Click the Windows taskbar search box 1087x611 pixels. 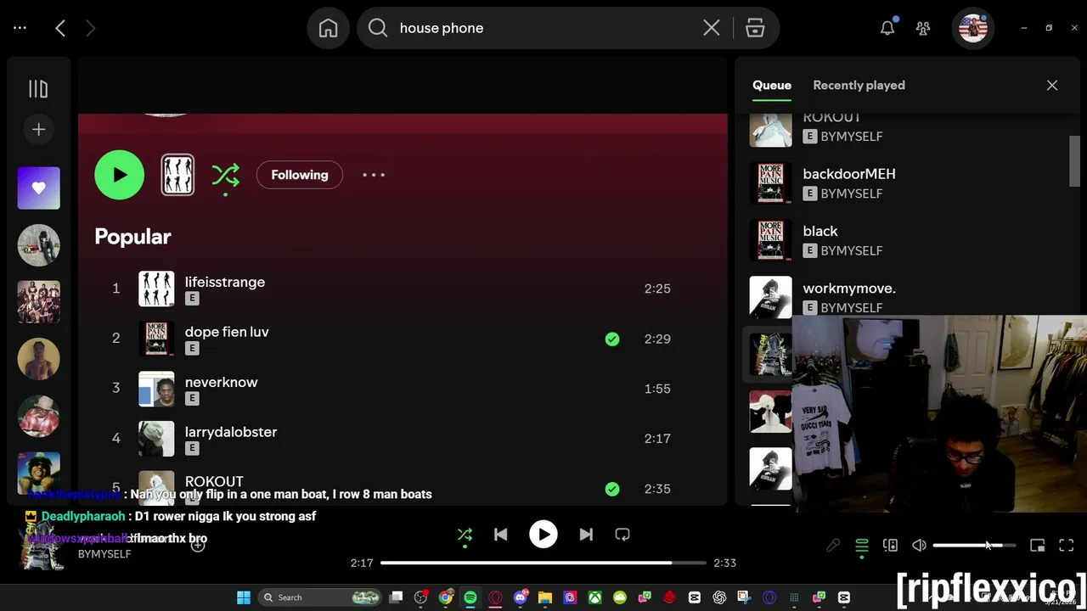coord(318,597)
